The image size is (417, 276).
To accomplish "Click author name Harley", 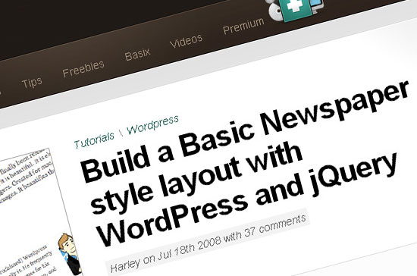I will pos(125,265).
